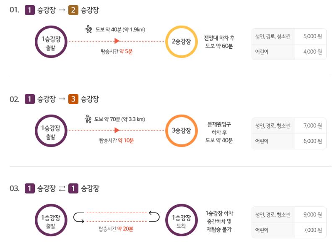Click the left loop arrow in route 03 diagram
The image size is (335, 243).
(x=79, y=218)
